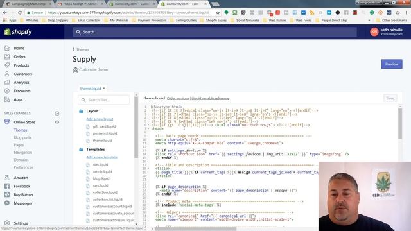The image size is (411, 231).
Task: Open Drop Shippers bookmark folder
Action: point(55,20)
